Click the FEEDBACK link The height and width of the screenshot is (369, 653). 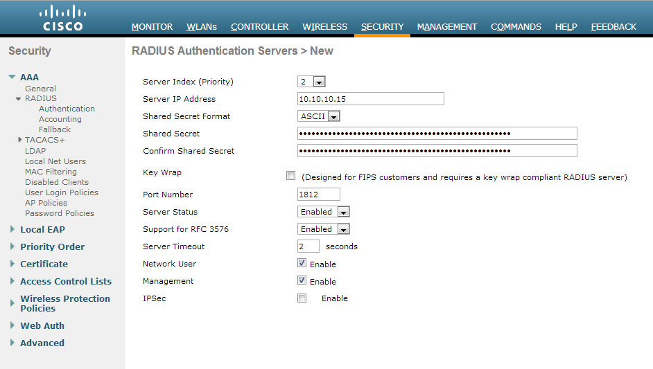pyautogui.click(x=613, y=26)
